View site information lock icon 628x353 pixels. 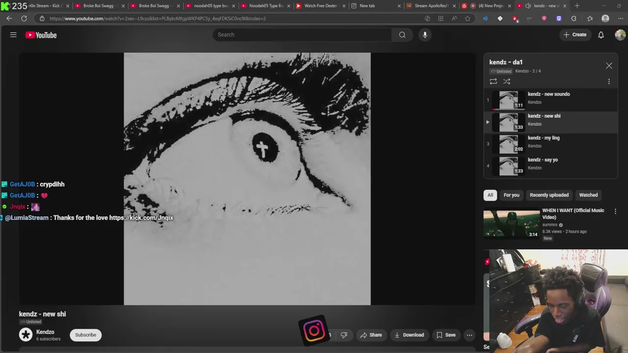point(42,18)
